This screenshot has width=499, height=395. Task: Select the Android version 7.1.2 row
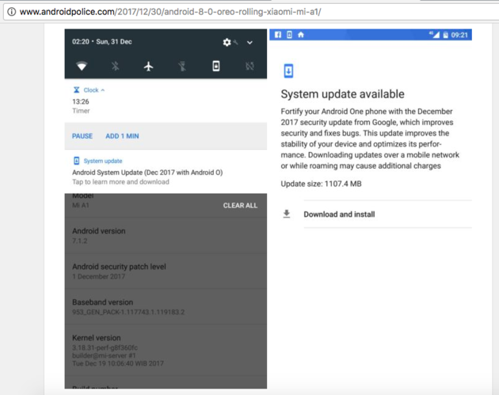tap(166, 236)
